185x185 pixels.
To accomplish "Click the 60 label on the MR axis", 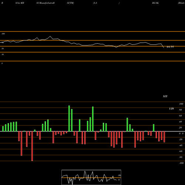I will 181,116.
